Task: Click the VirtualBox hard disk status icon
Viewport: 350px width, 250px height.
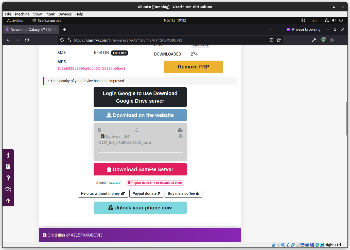Action: (273, 244)
